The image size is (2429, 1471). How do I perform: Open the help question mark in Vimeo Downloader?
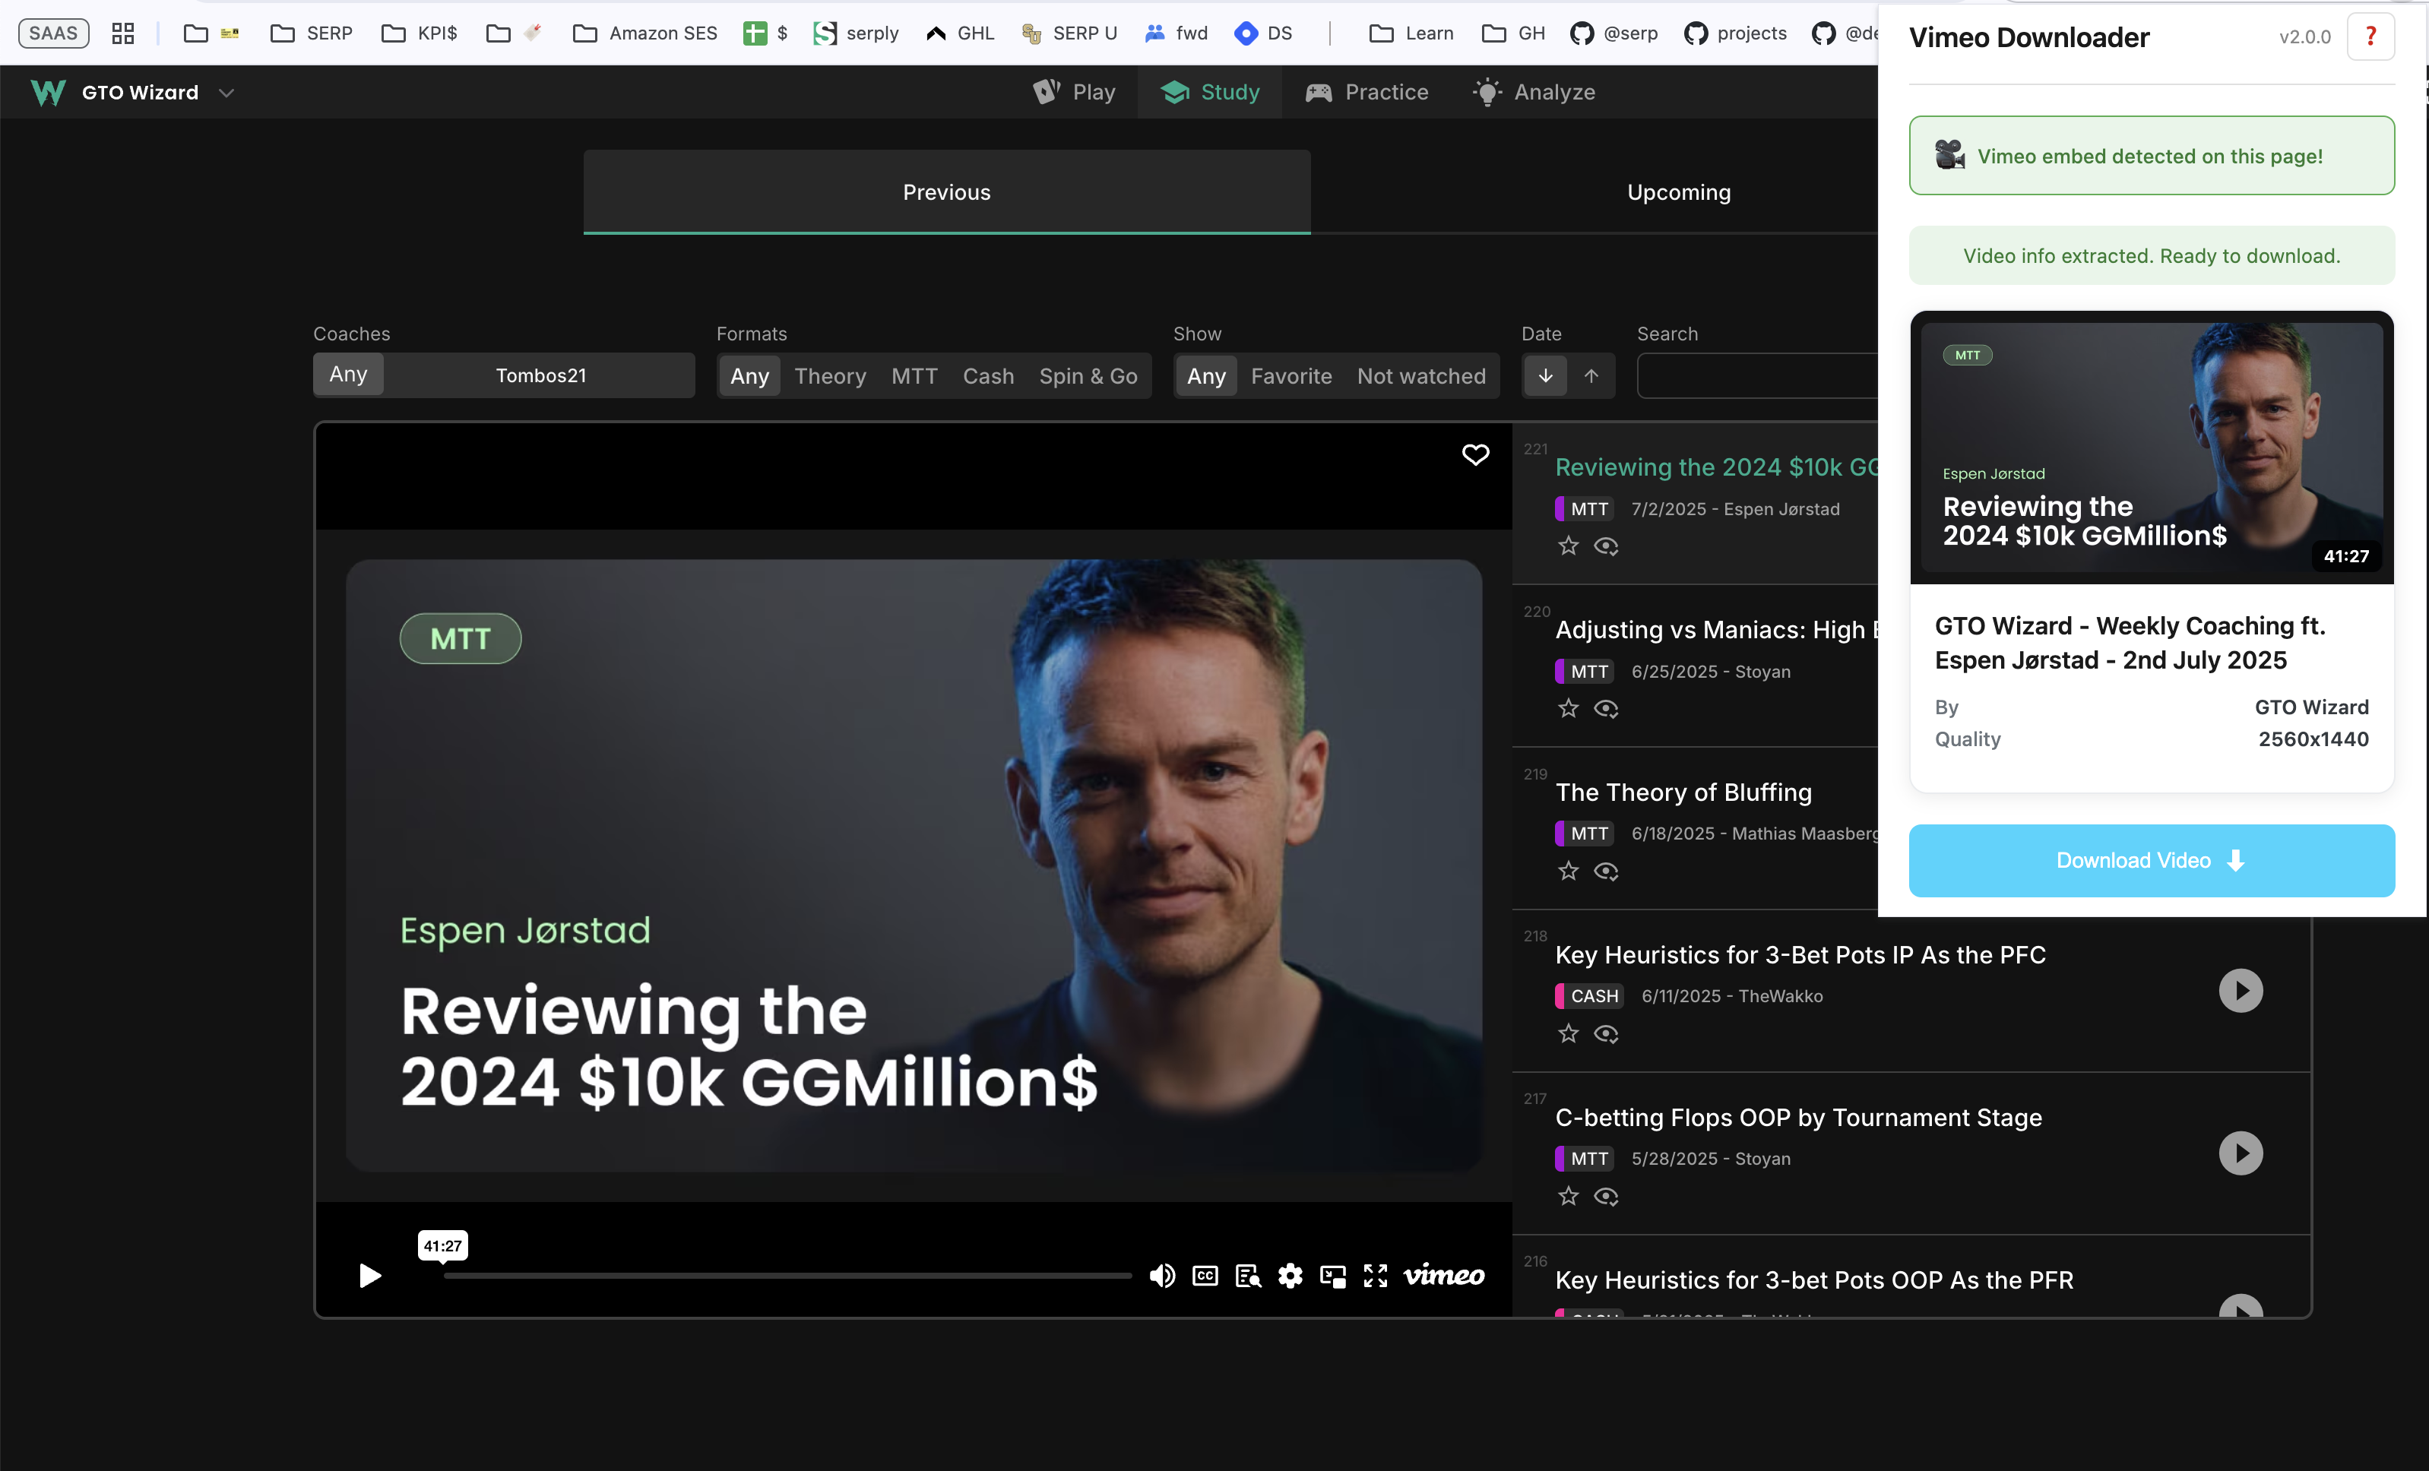coord(2370,36)
